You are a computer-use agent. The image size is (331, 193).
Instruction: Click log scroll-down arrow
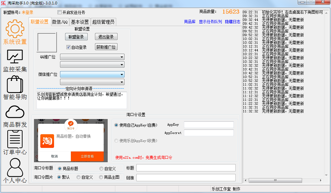pos(326,175)
